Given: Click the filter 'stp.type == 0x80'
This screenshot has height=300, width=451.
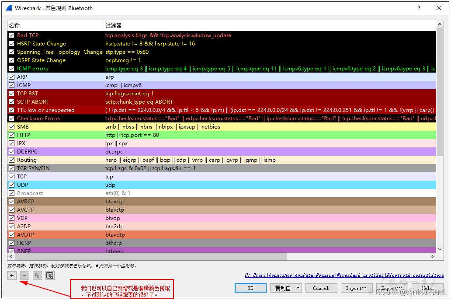Looking at the screenshot, I should pos(127,52).
